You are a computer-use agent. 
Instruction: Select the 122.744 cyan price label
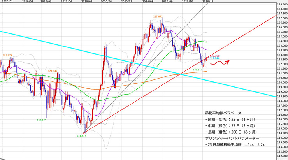click(x=215, y=58)
